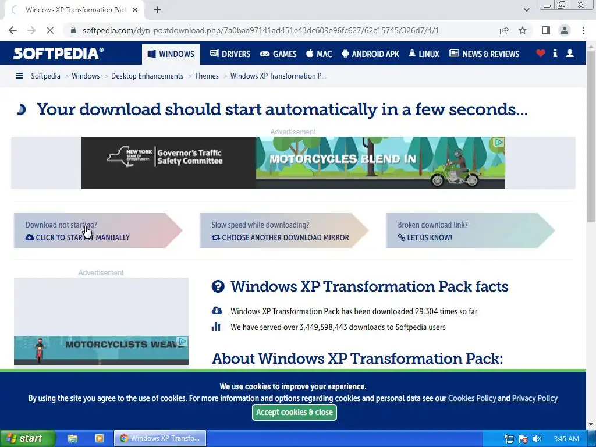Click the scrollbar up arrow
This screenshot has width=596, height=447.
tap(591, 45)
